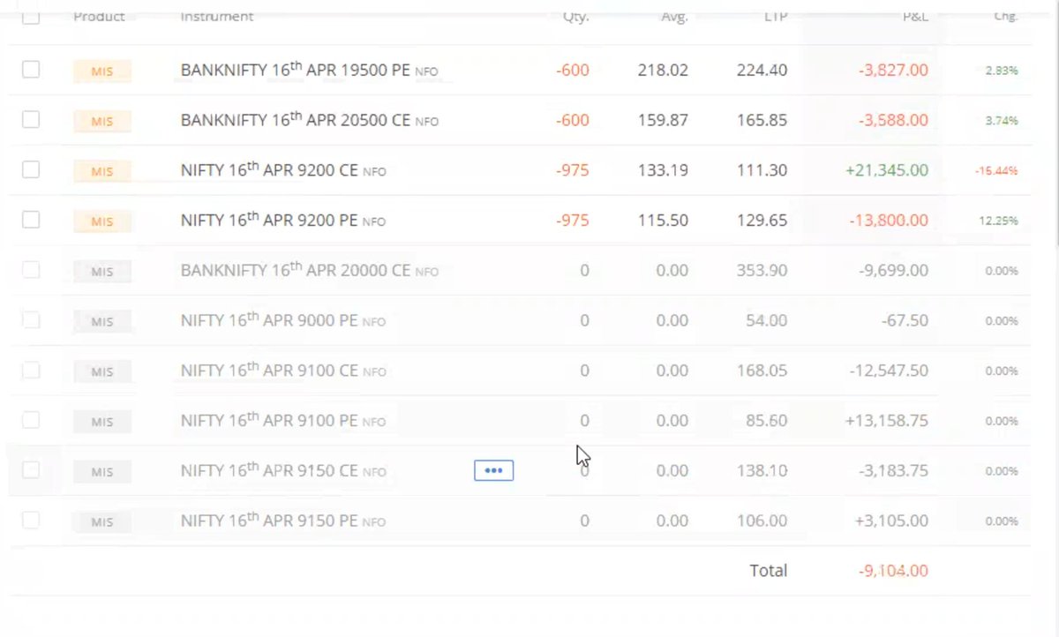Click the -600 quantity of BANKNIFTY 19500 PE
This screenshot has height=637, width=1059.
(x=573, y=70)
